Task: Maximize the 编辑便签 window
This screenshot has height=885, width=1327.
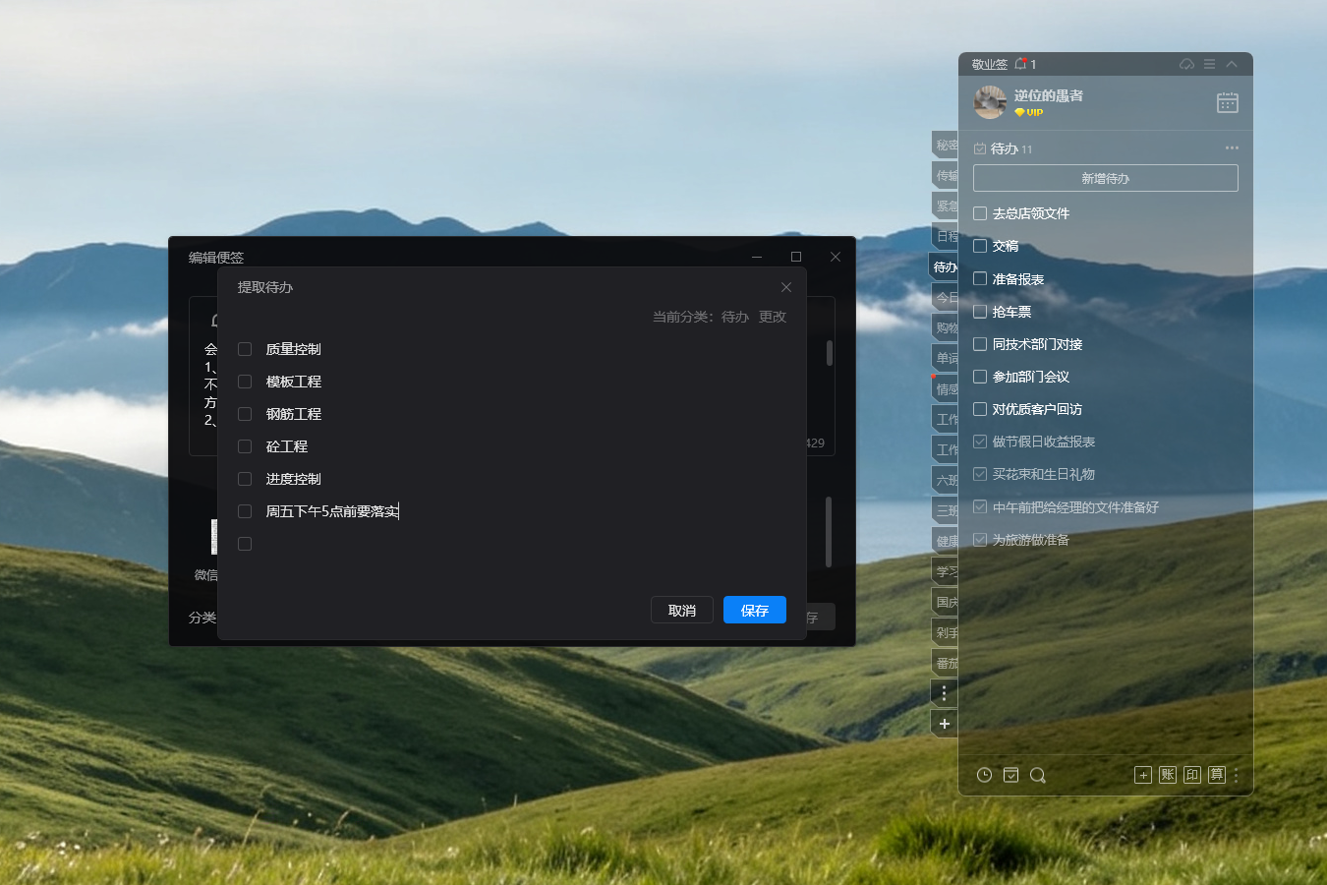Action: click(796, 257)
